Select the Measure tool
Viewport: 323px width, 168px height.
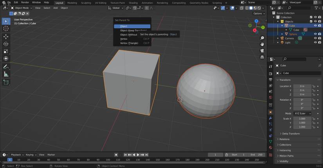point(6,74)
